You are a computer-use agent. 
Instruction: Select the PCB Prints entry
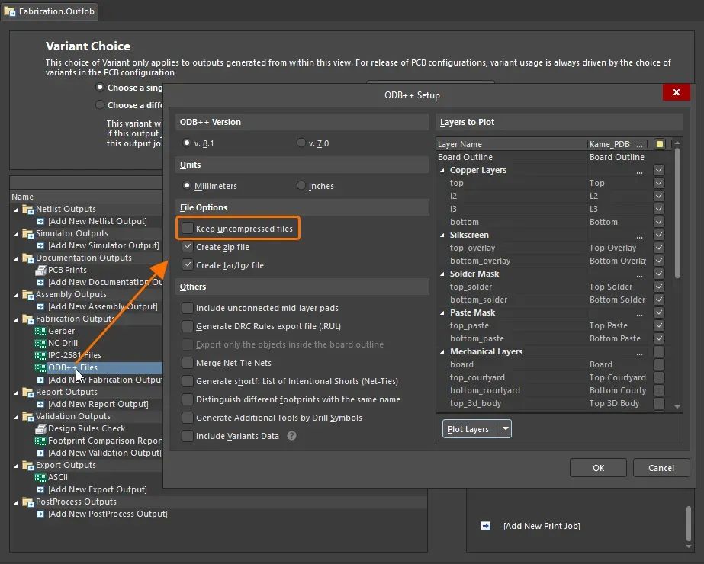tap(67, 270)
